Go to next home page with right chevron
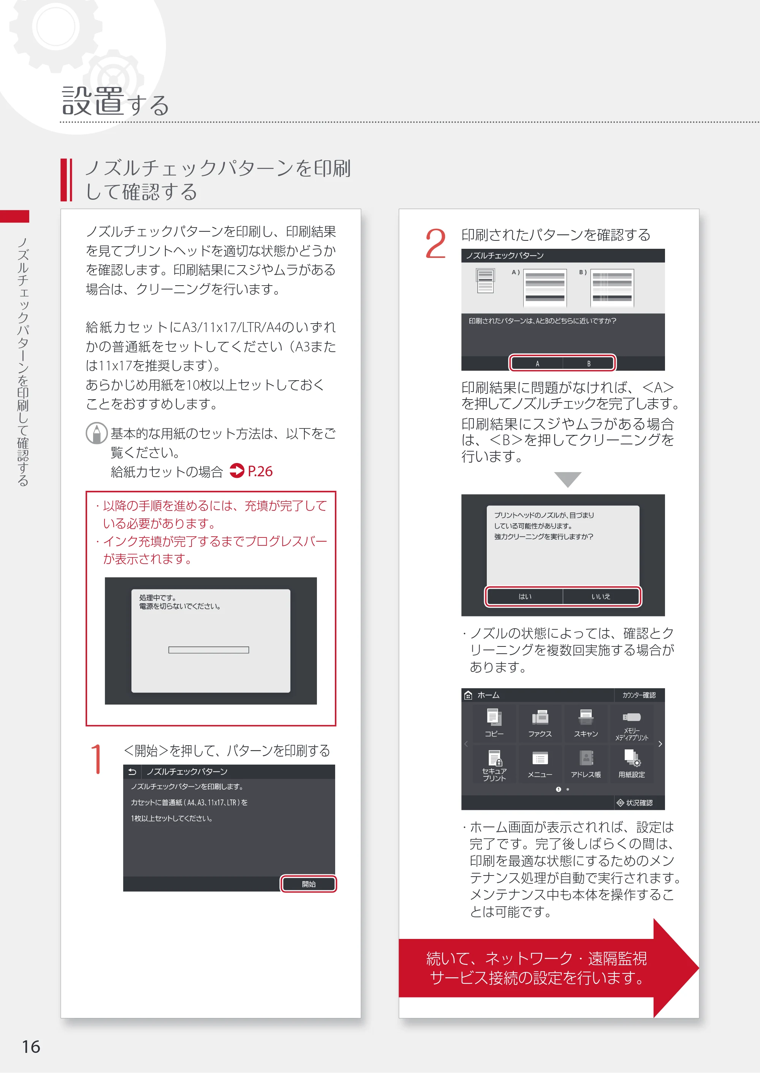Screen dimensions: 760x1073 click(x=660, y=744)
